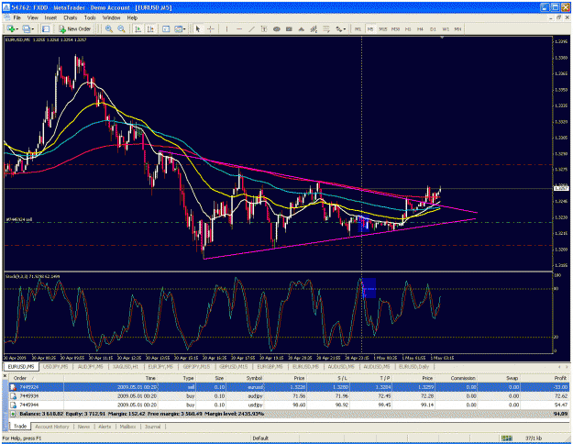Switch chart to H4 timeframe
The width and height of the screenshot is (573, 444).
(x=420, y=28)
